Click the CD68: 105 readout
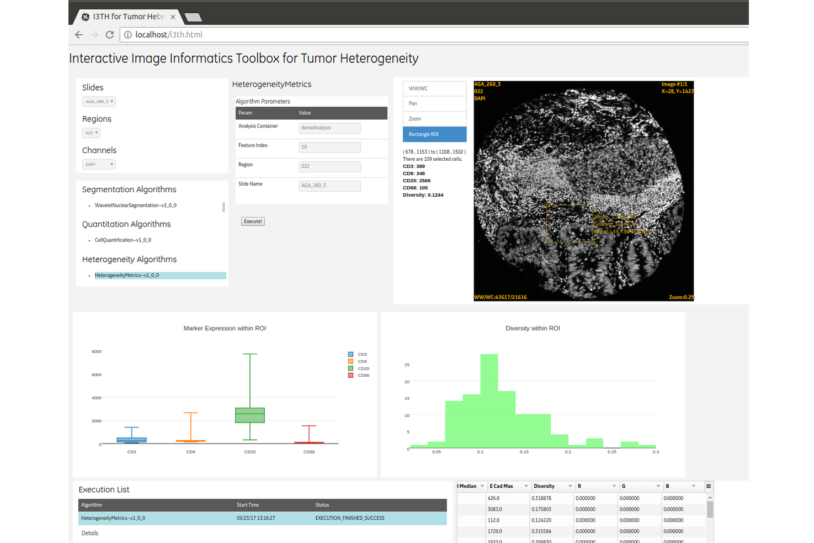The width and height of the screenshot is (814, 543). pos(416,188)
